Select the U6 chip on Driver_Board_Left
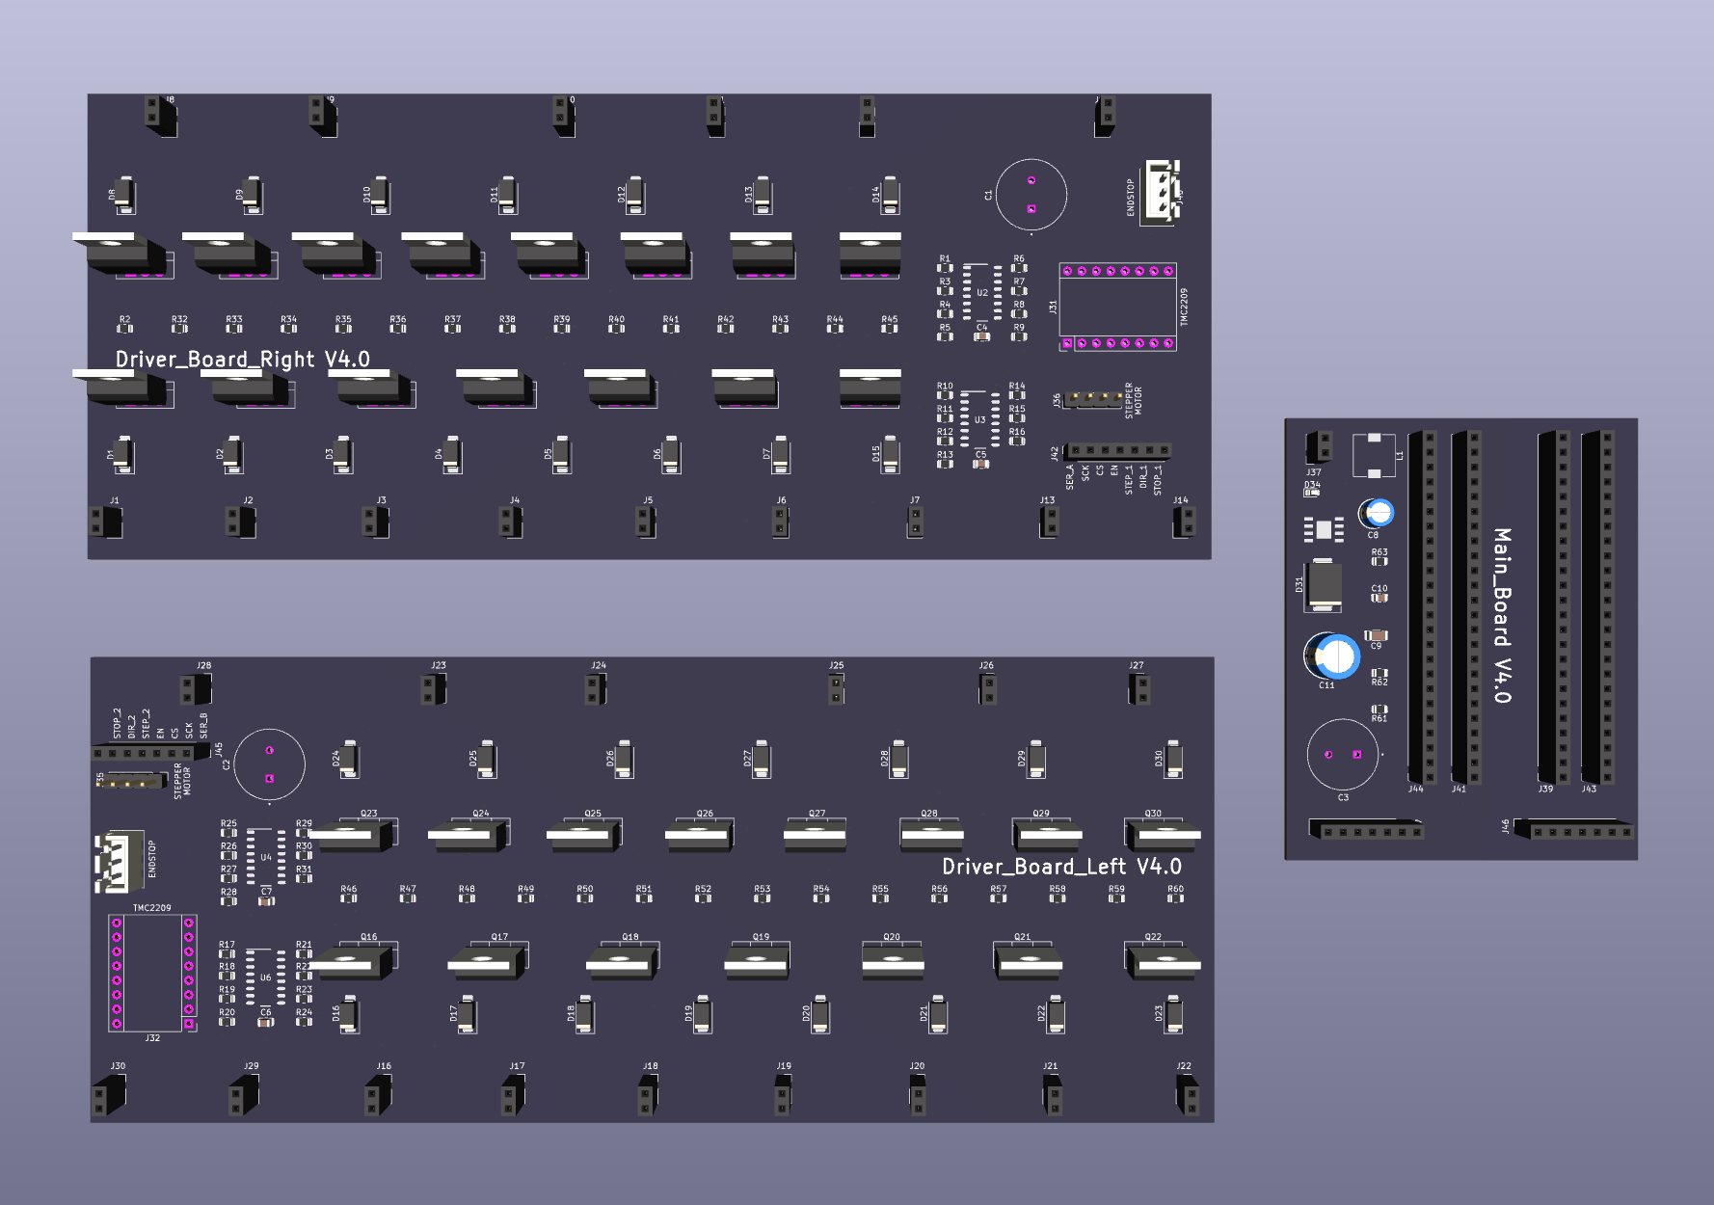Viewport: 1714px width, 1205px height. click(265, 977)
